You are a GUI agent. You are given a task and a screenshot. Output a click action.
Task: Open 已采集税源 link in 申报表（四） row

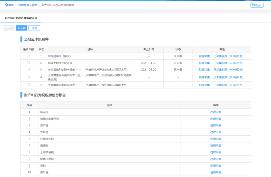click(228, 77)
